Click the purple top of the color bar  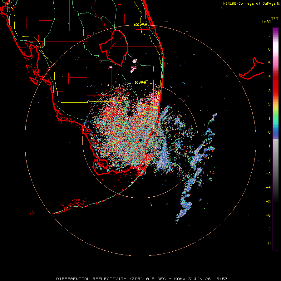click(276, 31)
